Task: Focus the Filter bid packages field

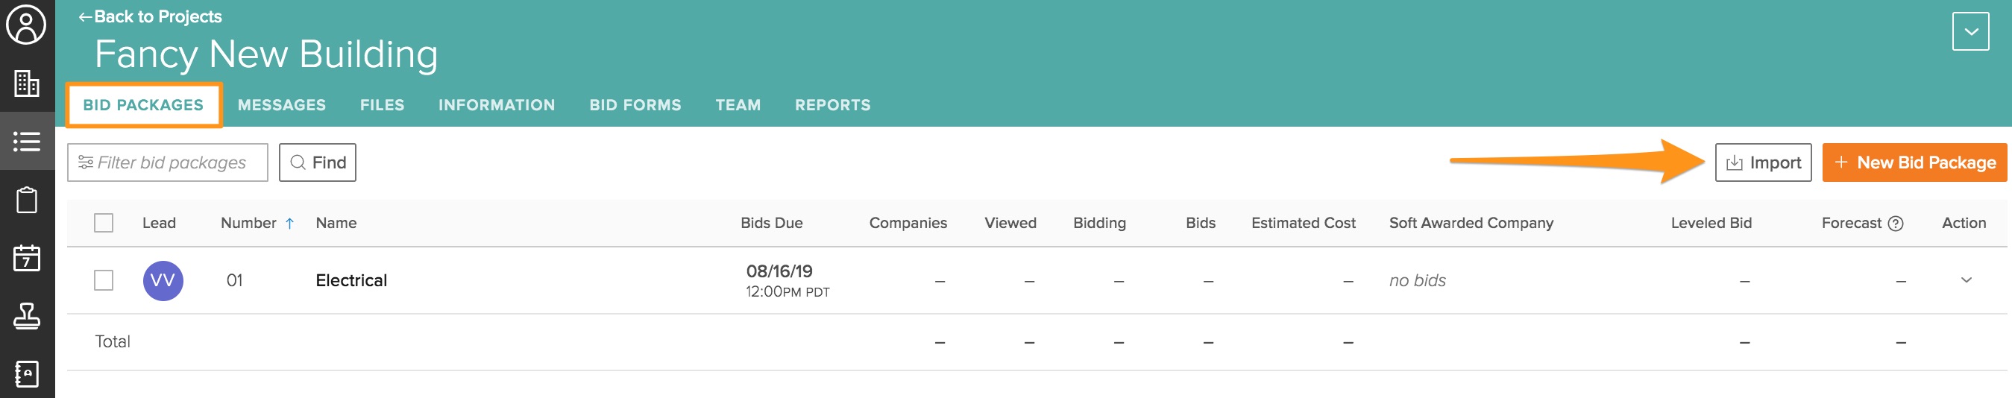Action: point(172,163)
